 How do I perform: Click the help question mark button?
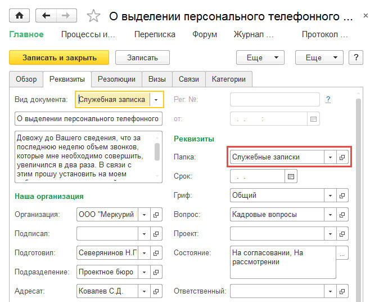click(x=356, y=57)
